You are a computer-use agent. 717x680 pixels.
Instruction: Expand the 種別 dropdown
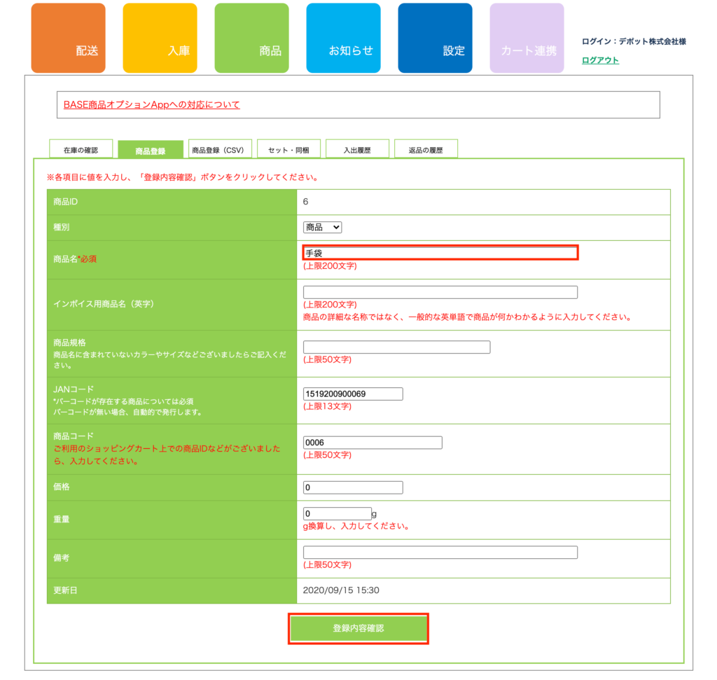point(322,228)
